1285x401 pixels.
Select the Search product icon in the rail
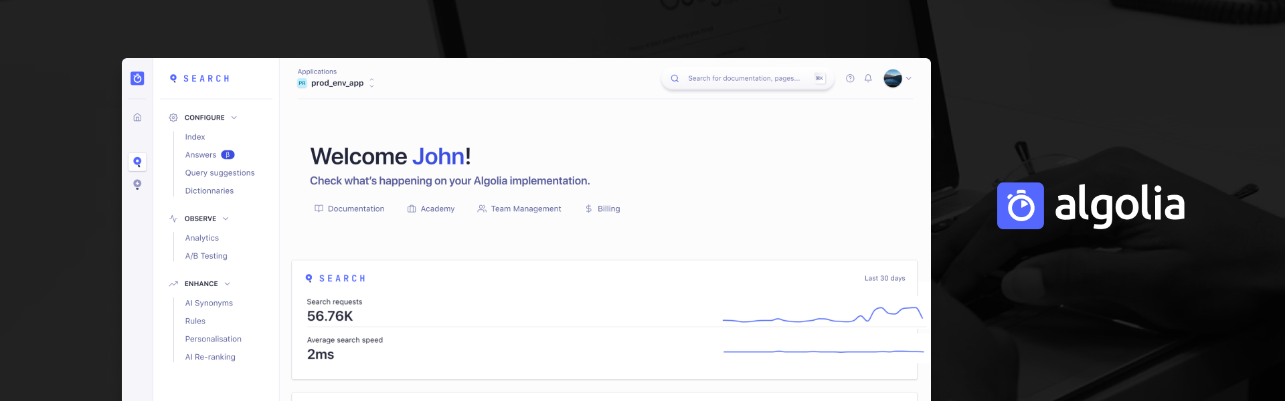tap(137, 162)
